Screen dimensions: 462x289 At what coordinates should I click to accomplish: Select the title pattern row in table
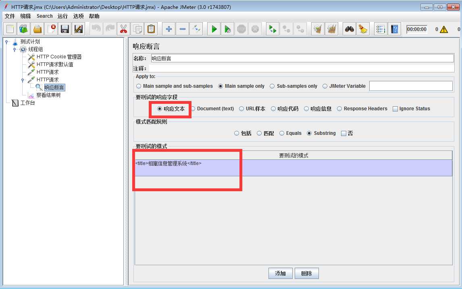(293, 168)
